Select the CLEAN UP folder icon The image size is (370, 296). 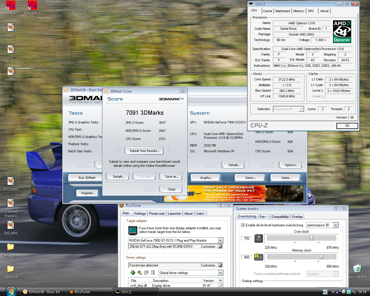click(x=11, y=272)
